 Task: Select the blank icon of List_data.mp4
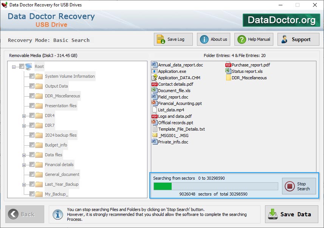(x=154, y=110)
